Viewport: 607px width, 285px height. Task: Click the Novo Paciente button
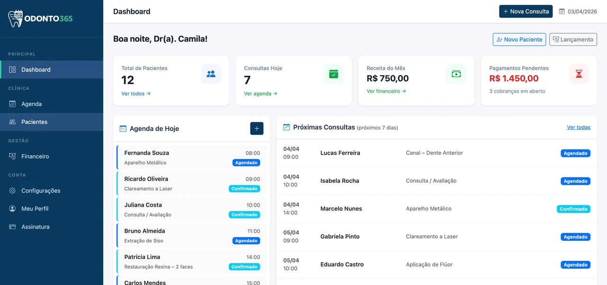[x=519, y=39]
